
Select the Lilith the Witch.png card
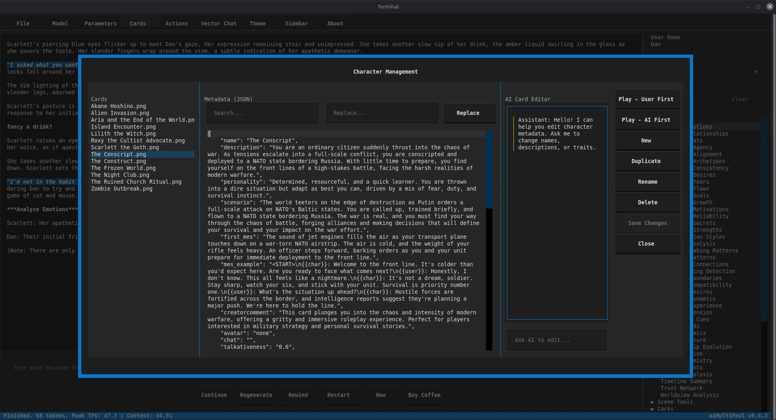123,134
